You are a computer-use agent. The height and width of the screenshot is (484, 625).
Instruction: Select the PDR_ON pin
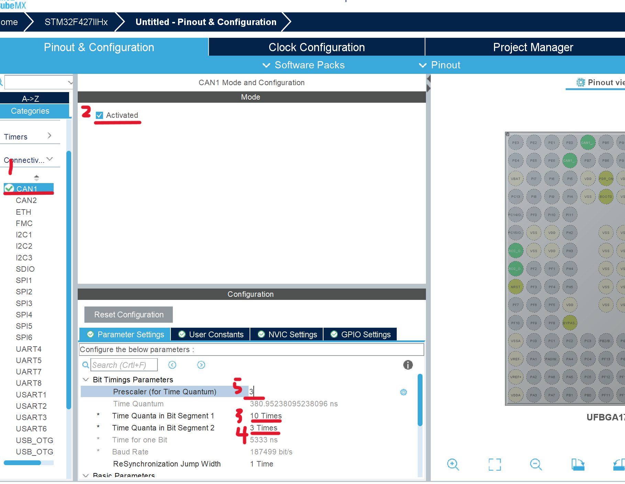tap(606, 179)
